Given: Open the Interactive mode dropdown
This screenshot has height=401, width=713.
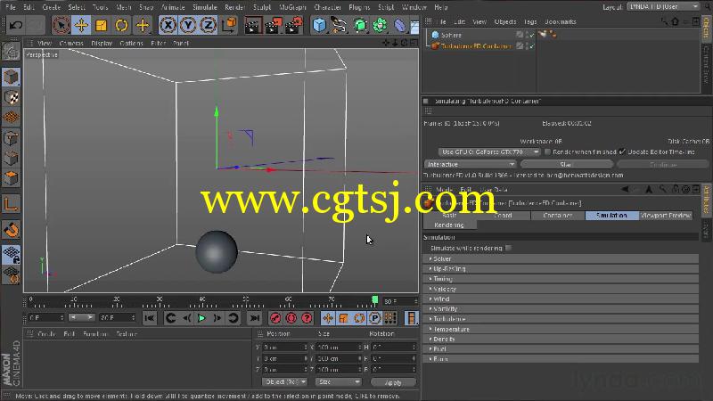Looking at the screenshot, I should click(x=471, y=164).
